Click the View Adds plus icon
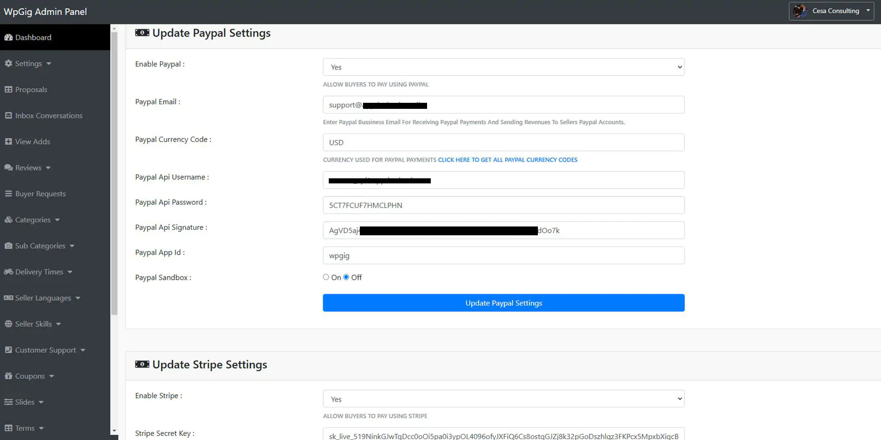881x440 pixels. (x=8, y=141)
